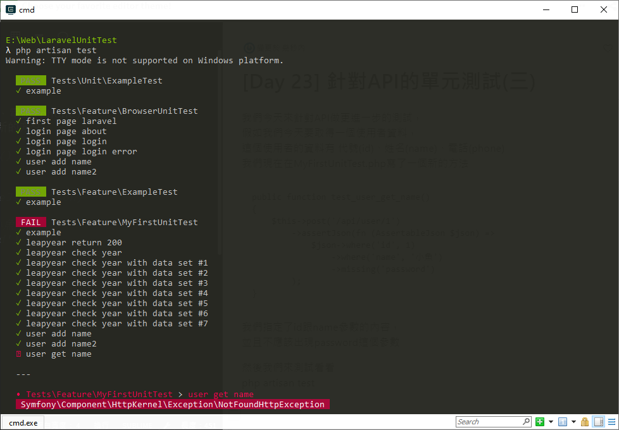Click the Tests\Feature\MyFirstUnitTest heading text
The width and height of the screenshot is (619, 430).
point(124,222)
